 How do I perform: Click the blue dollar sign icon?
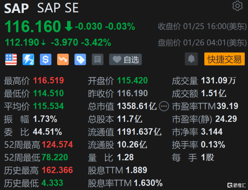pyautogui.click(x=45, y=60)
